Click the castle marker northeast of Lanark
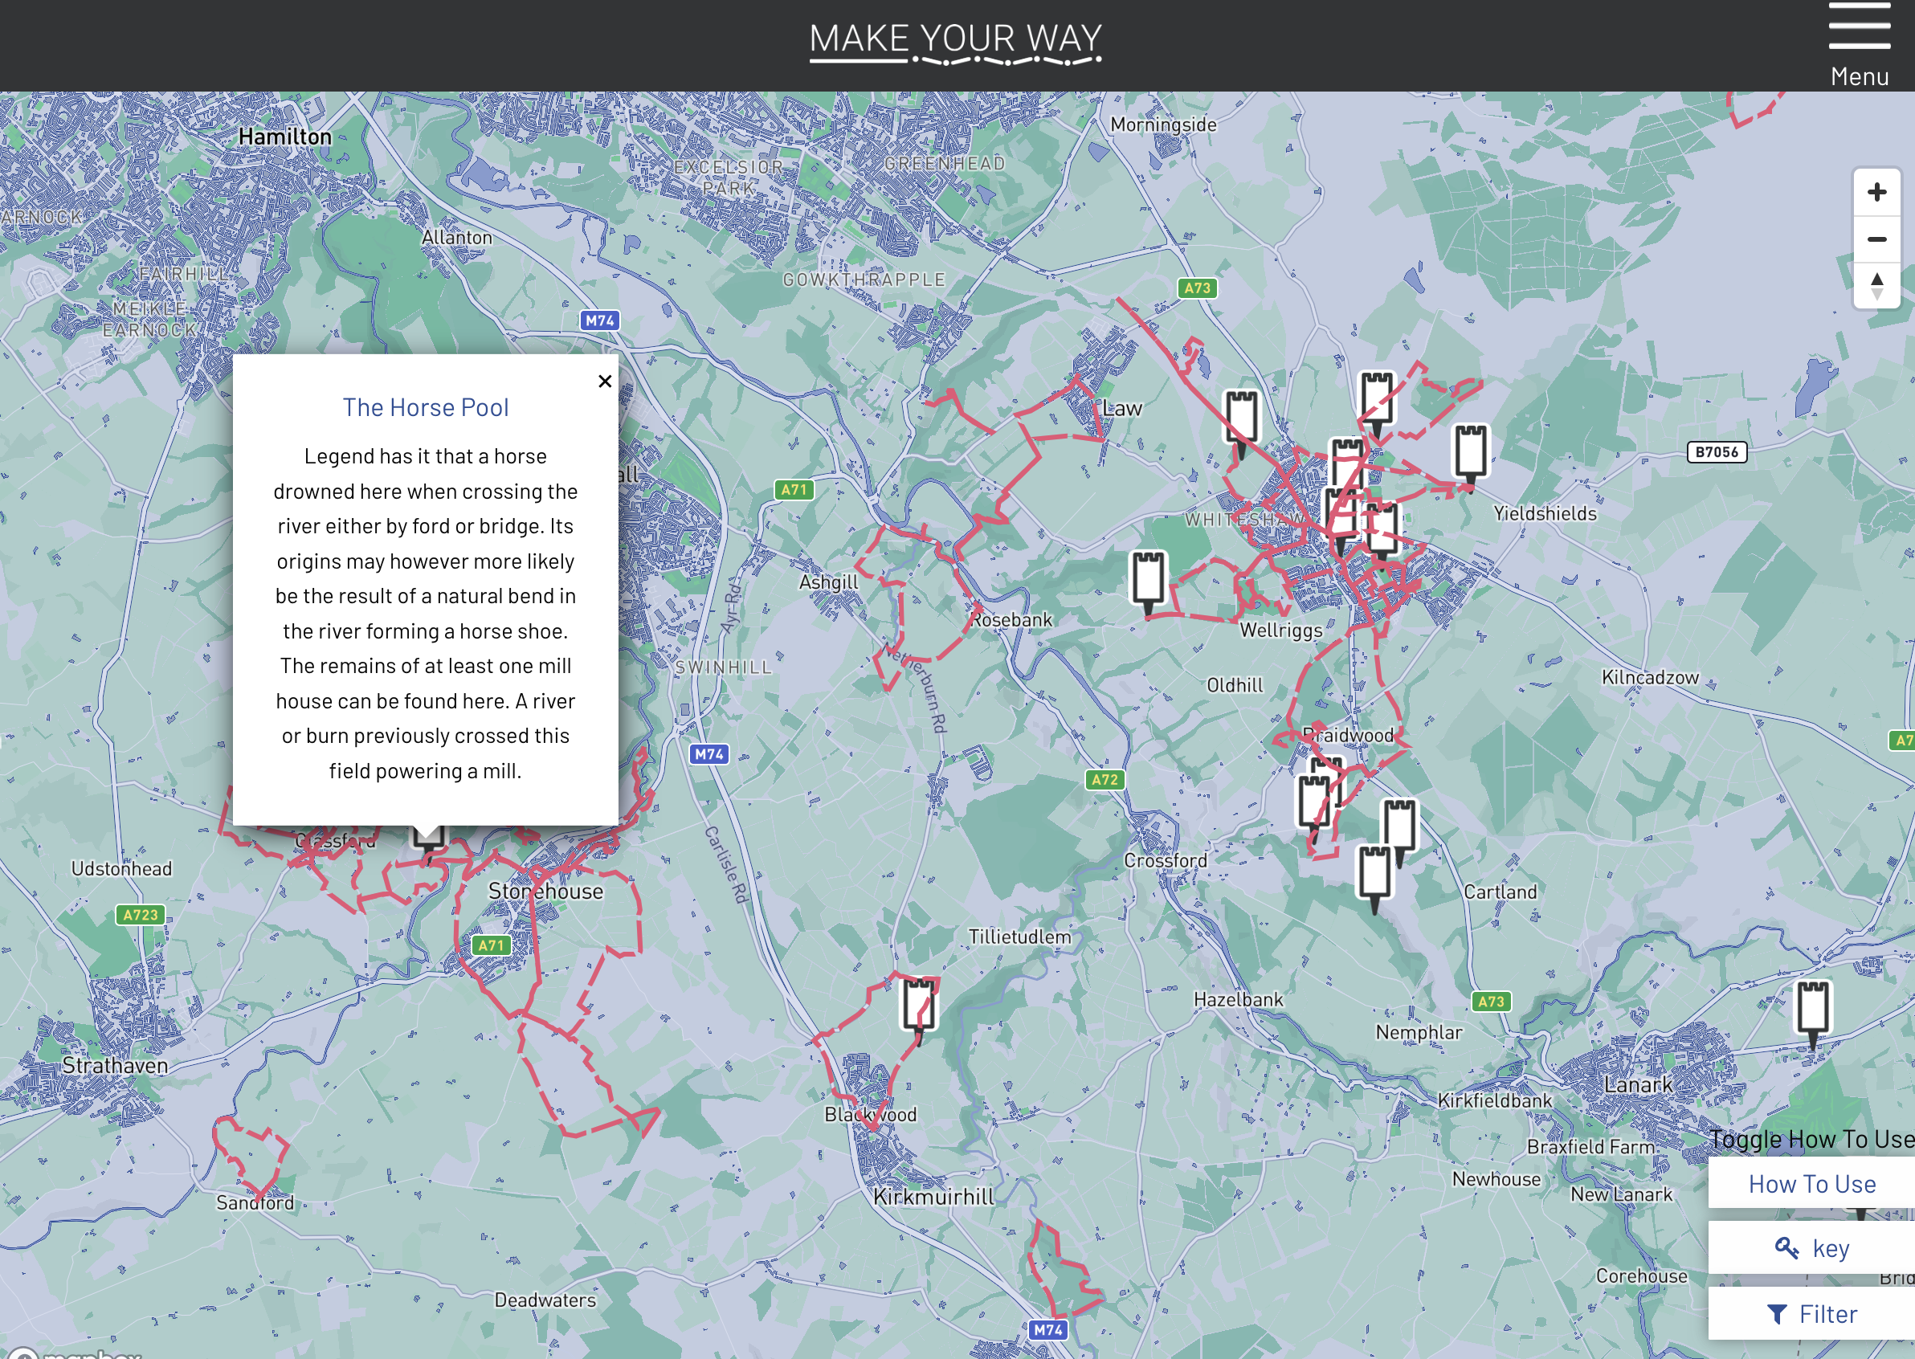The image size is (1915, 1359). click(x=1812, y=1008)
